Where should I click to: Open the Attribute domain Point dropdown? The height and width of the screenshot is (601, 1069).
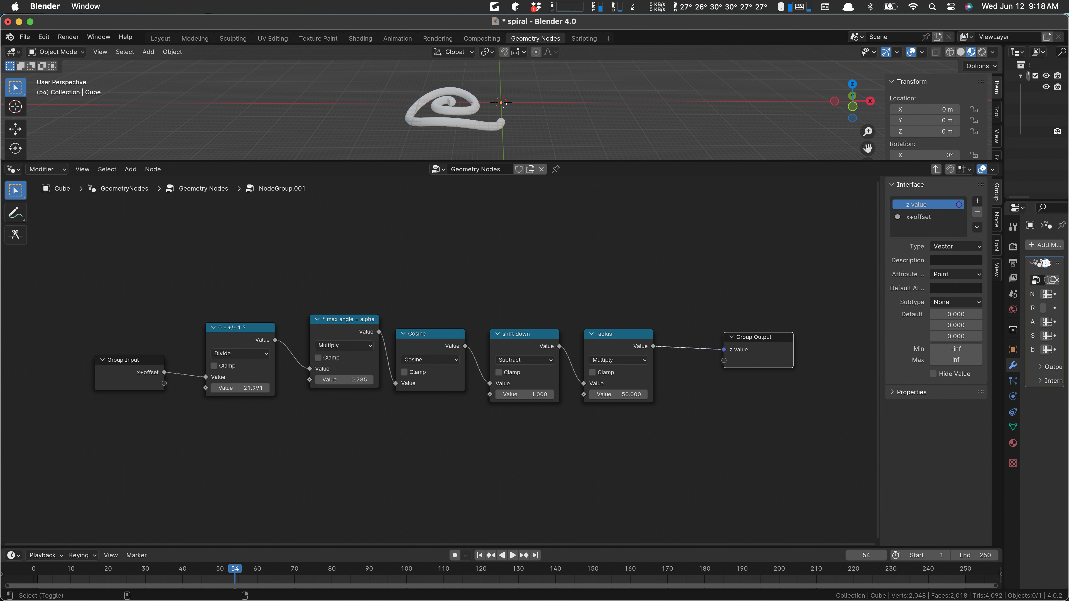(956, 274)
